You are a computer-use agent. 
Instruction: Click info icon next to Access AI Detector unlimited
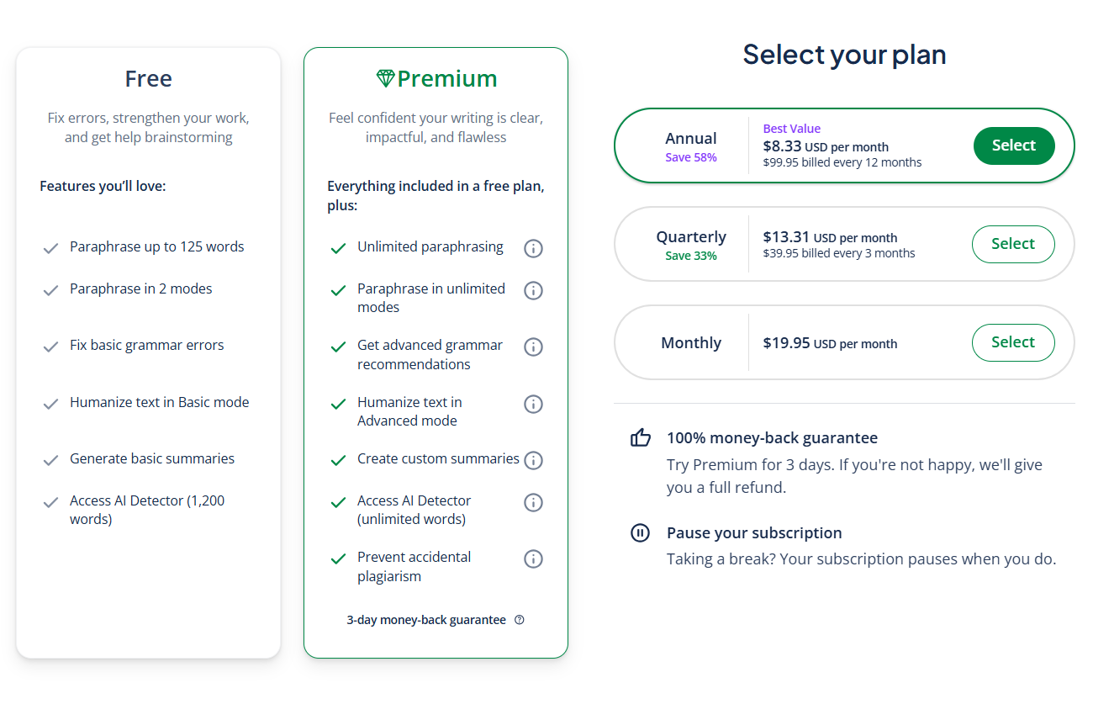[x=533, y=502]
